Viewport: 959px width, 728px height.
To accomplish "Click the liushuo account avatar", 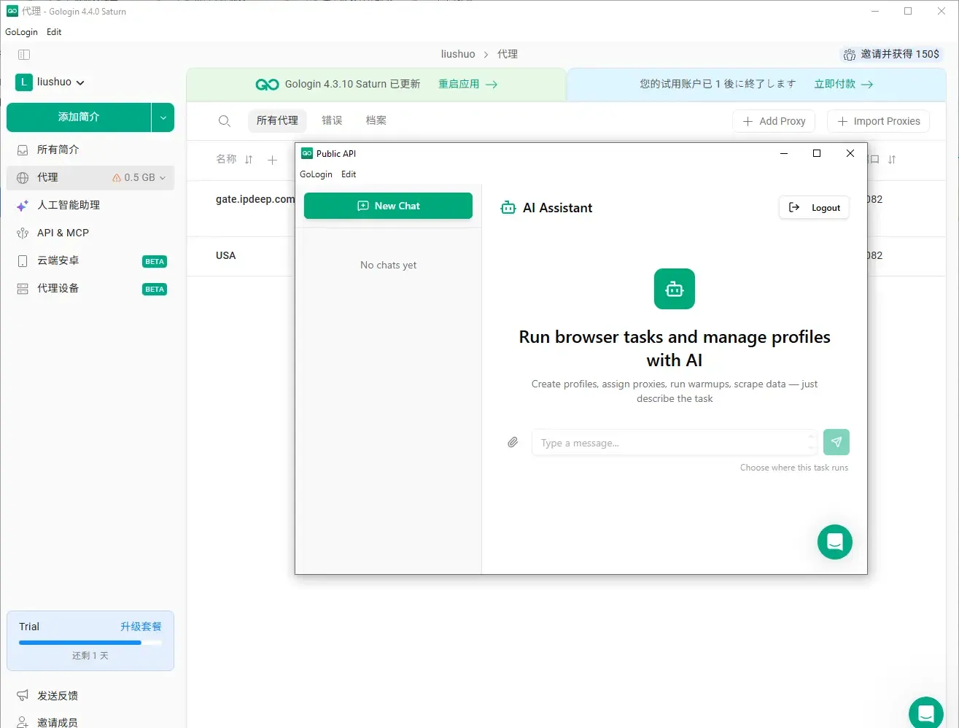I will [x=23, y=82].
